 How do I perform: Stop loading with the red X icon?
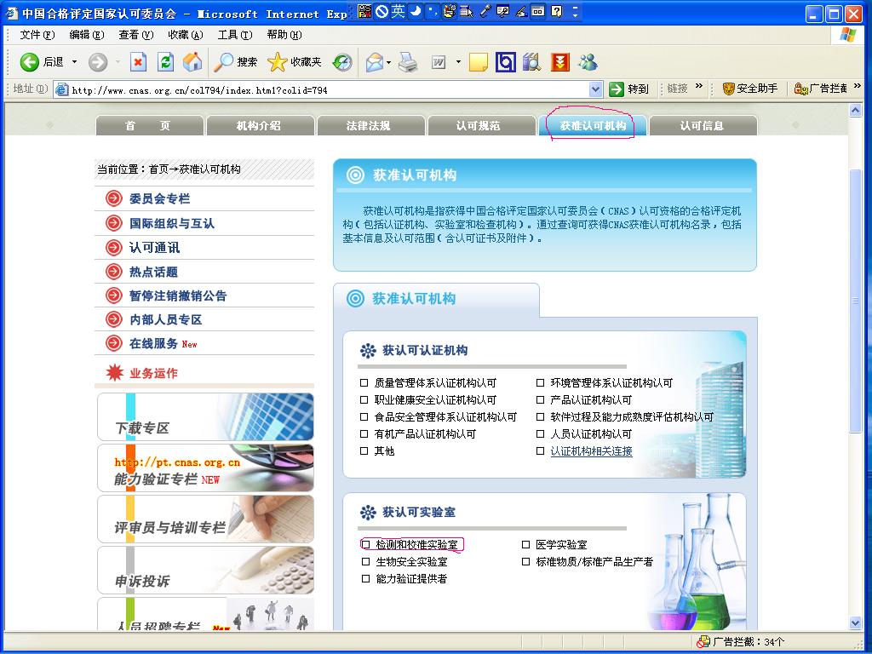coord(138,61)
